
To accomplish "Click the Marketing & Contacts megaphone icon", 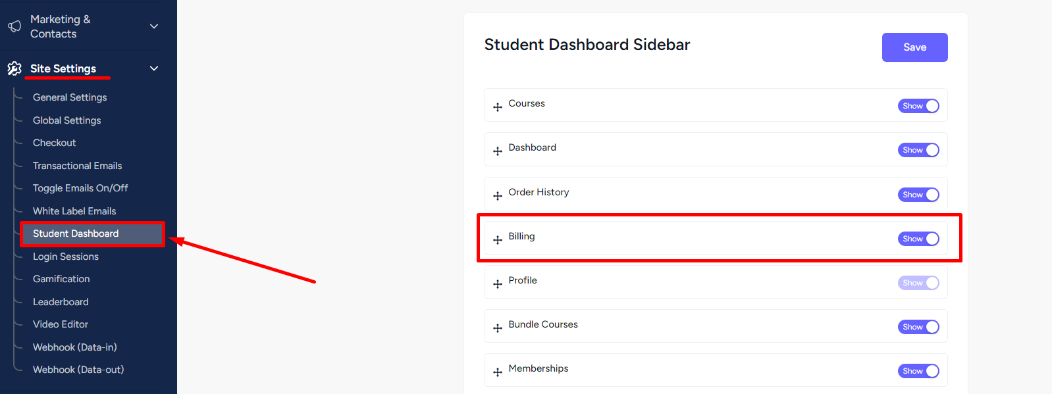I will pos(14,26).
